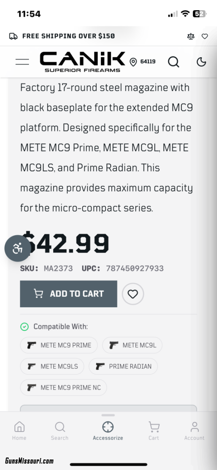217x470 pixels.
Task: Open the Accessorize tab
Action: (x=108, y=431)
